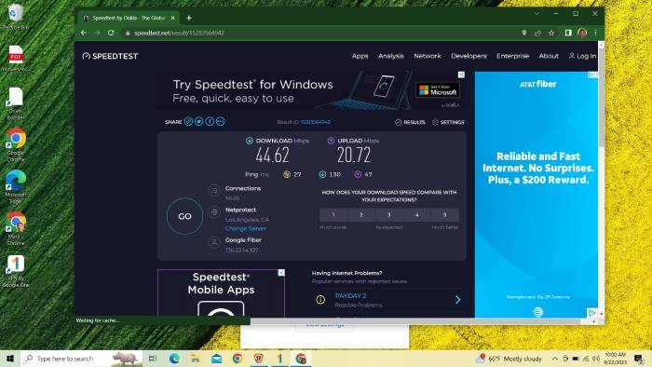Open the Enterprise menu

512,56
